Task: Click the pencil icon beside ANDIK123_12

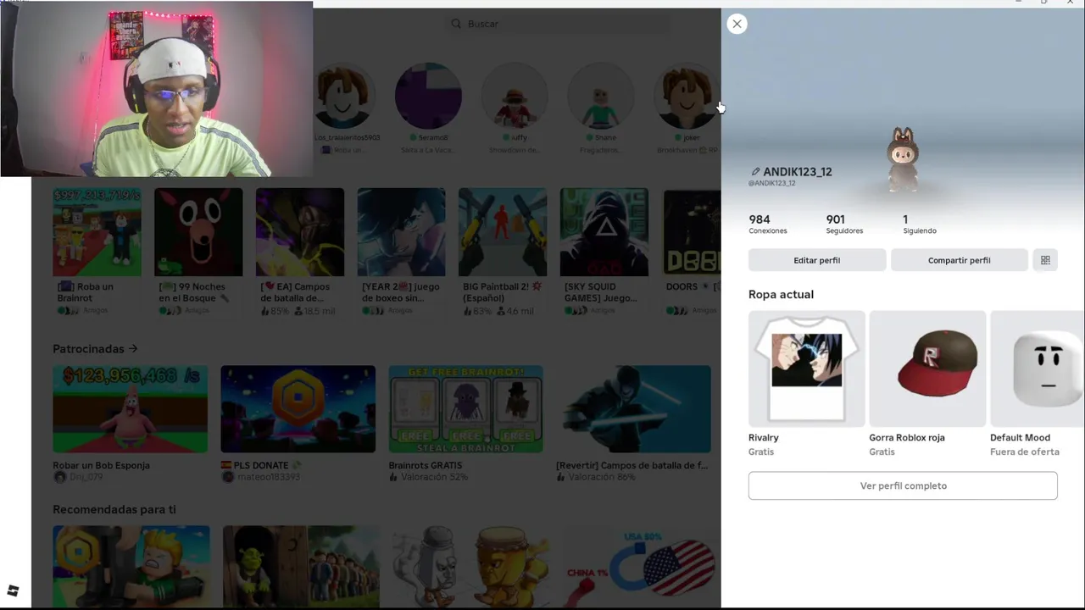Action: click(755, 171)
